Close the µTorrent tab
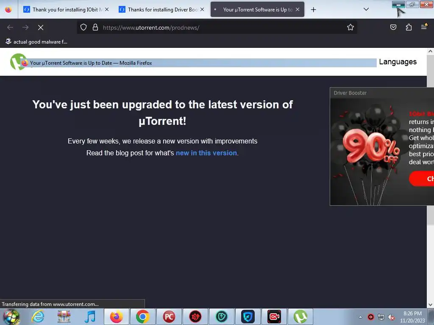 pyautogui.click(x=298, y=9)
